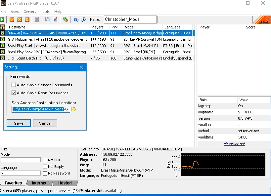Image resolution: width=271 pixels, height=196 pixels.
Task: Click the Server Properties pencil icon
Action: point(55,20)
